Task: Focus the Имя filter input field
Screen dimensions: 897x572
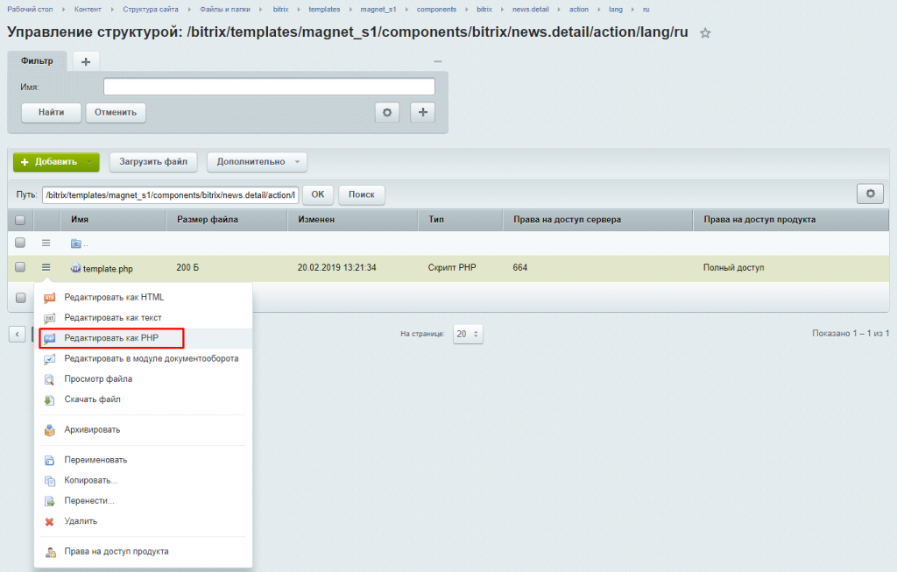Action: (x=269, y=87)
